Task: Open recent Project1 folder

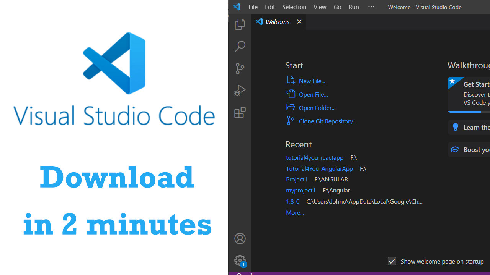Action: coord(297,179)
